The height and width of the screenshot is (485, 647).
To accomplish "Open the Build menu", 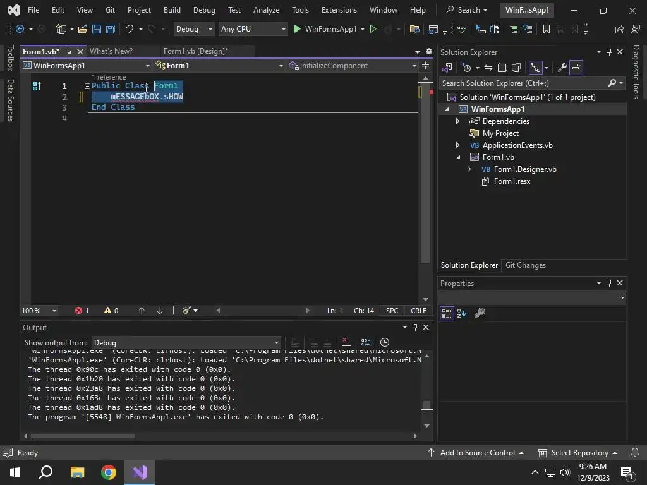I will pos(172,10).
